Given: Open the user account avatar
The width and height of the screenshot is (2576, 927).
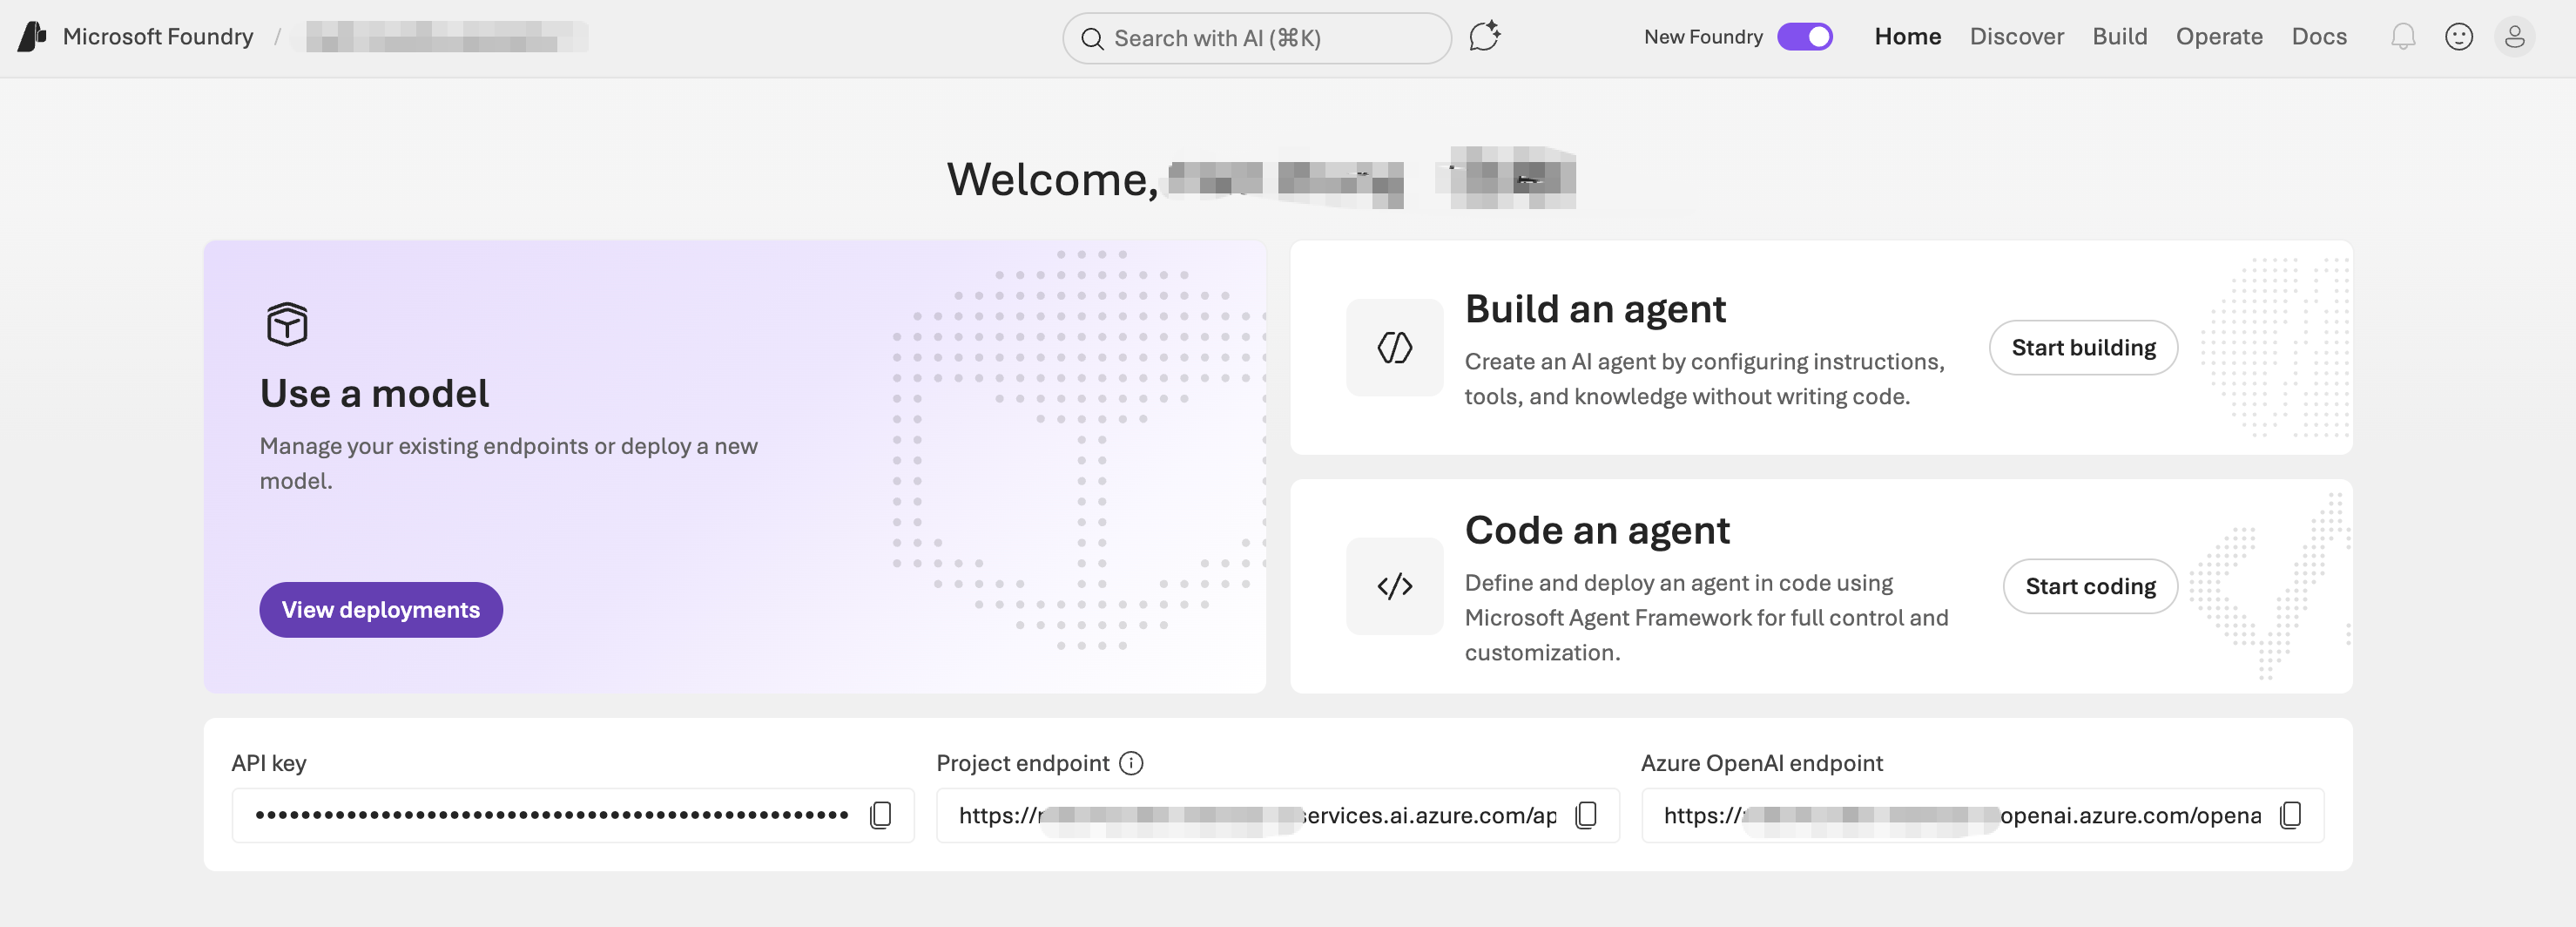Looking at the screenshot, I should (x=2514, y=37).
